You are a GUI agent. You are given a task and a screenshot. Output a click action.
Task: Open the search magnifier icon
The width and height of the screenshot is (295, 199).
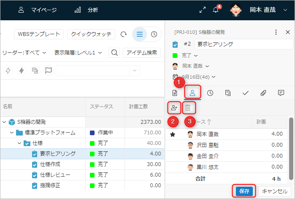[x=114, y=53]
